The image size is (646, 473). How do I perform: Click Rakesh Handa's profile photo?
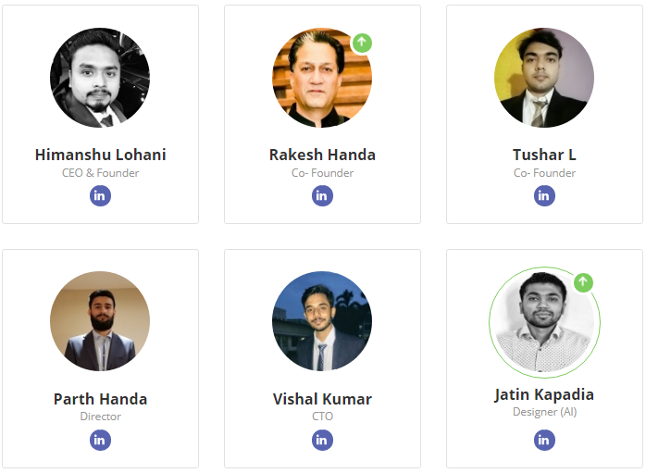[x=321, y=78]
